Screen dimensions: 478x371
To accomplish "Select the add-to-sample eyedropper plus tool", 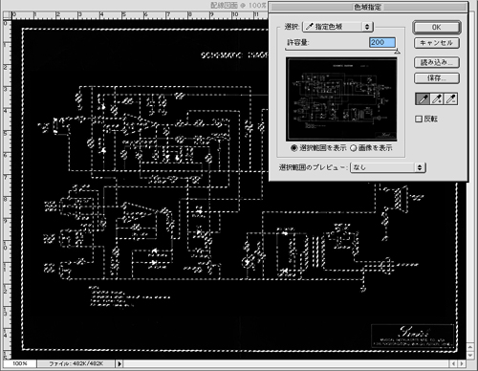I will click(437, 99).
